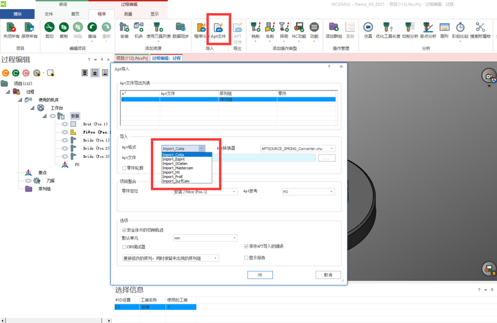Toggle visibility eye for Pièce row
Screen dimensions: 497x323
pos(65,132)
